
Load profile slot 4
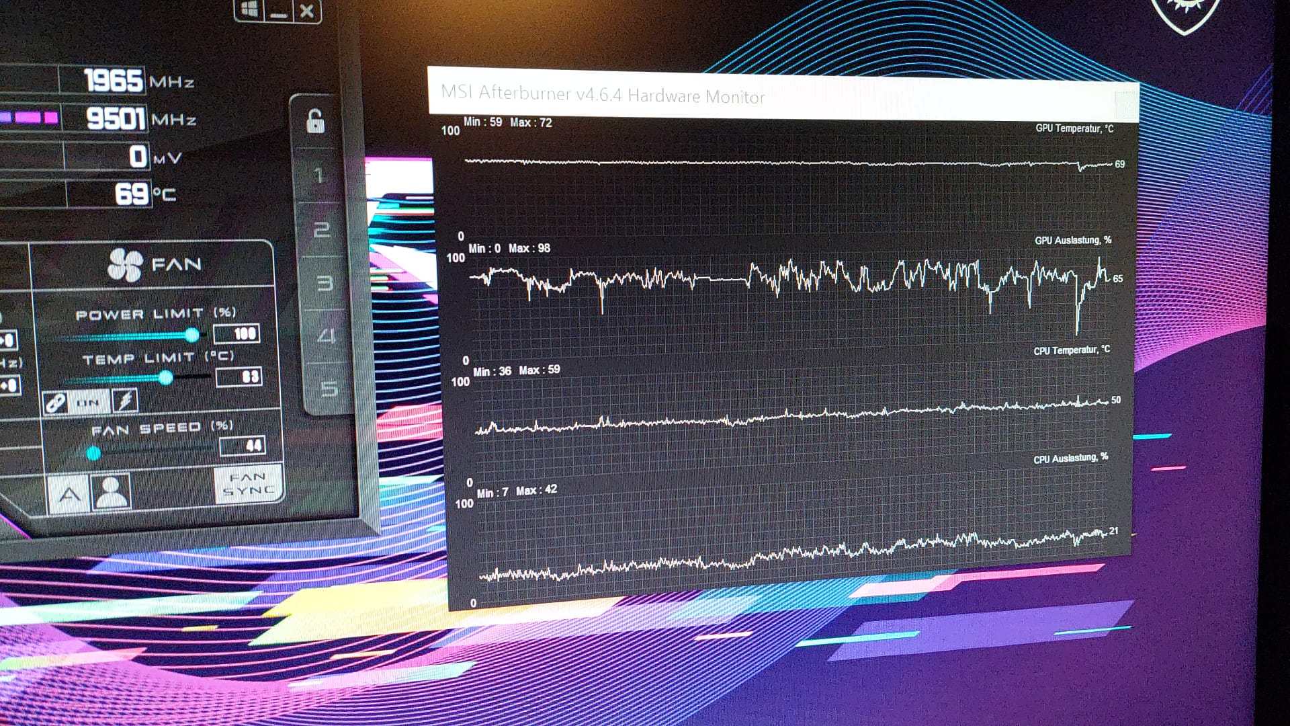[x=327, y=335]
